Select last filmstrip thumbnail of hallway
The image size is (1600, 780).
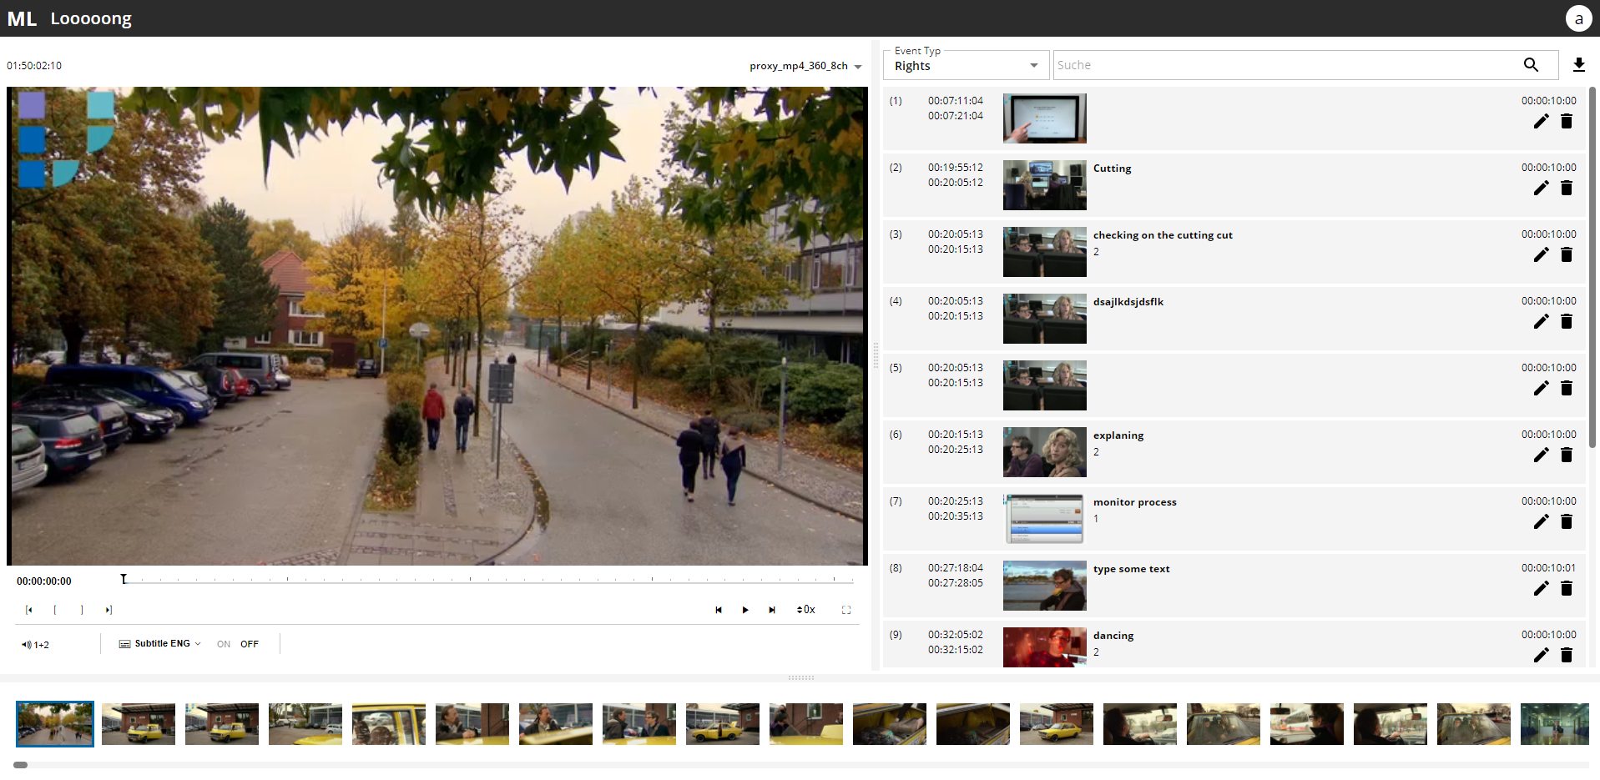click(1555, 724)
